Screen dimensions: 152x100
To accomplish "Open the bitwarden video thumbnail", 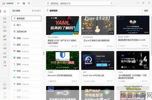I will 63,60.
